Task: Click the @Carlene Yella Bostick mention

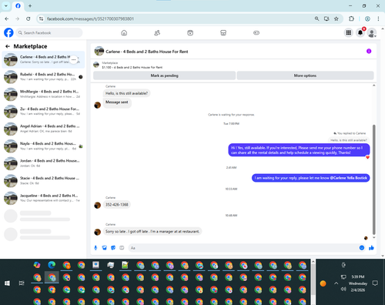Action: pos(348,178)
